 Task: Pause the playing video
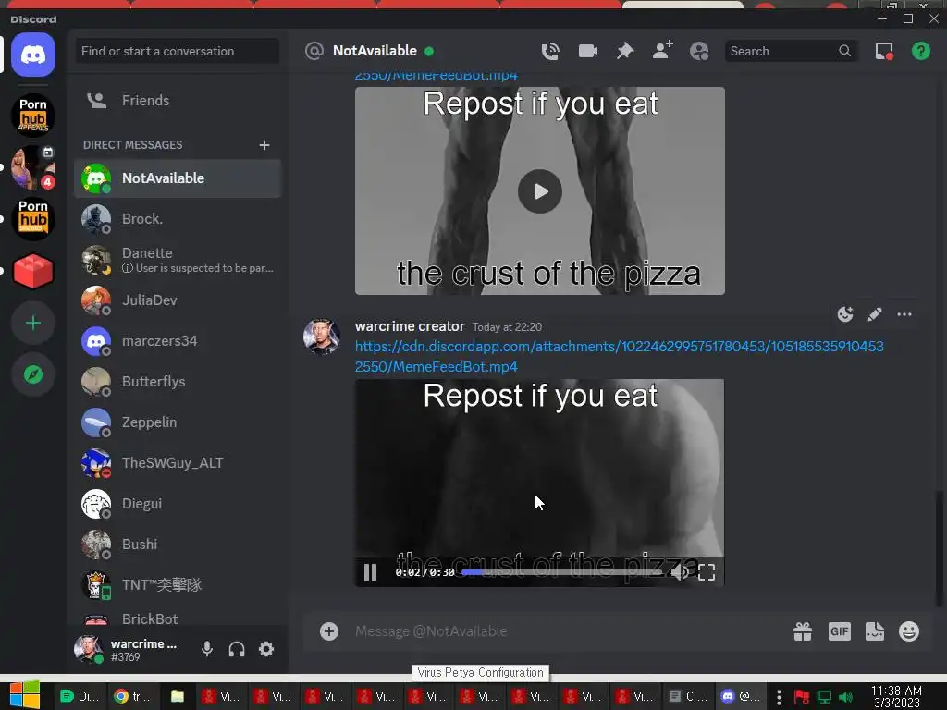pyautogui.click(x=370, y=571)
